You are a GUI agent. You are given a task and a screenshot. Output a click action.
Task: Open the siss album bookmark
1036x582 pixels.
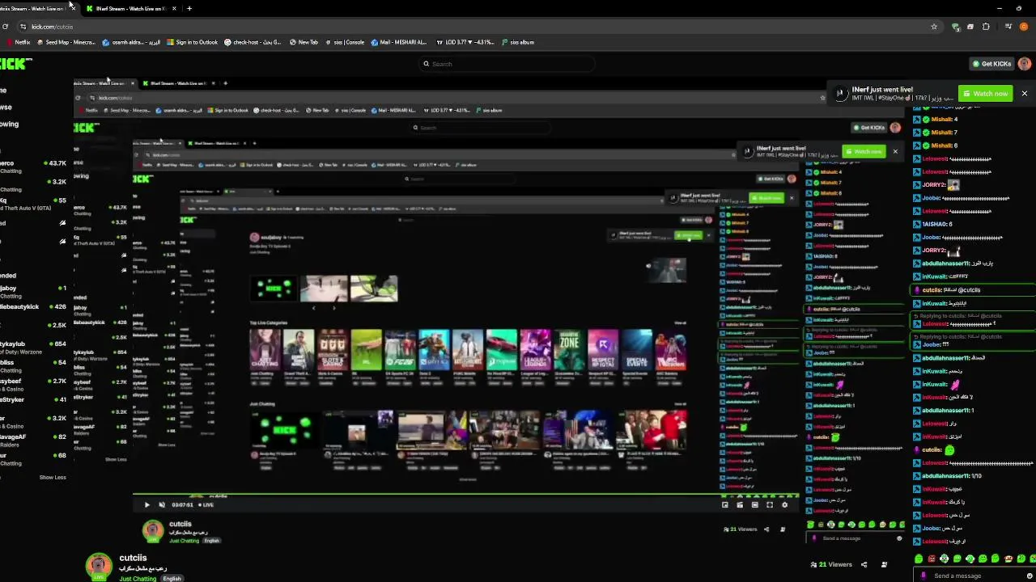[518, 42]
